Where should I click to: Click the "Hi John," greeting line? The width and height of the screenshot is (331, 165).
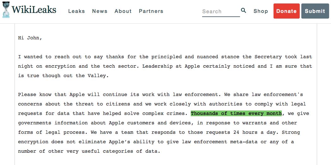[30, 38]
